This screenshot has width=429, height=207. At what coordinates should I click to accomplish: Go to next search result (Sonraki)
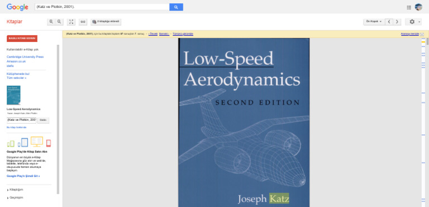click(x=164, y=34)
